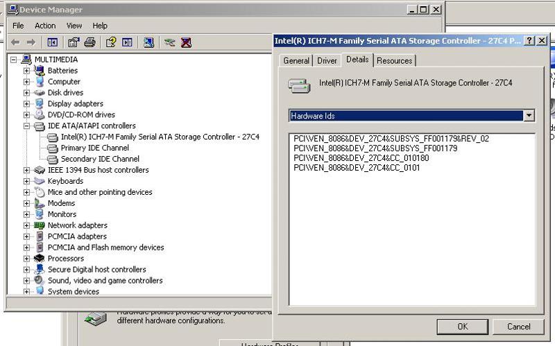
Task: Switch to the General tab
Action: click(x=296, y=61)
